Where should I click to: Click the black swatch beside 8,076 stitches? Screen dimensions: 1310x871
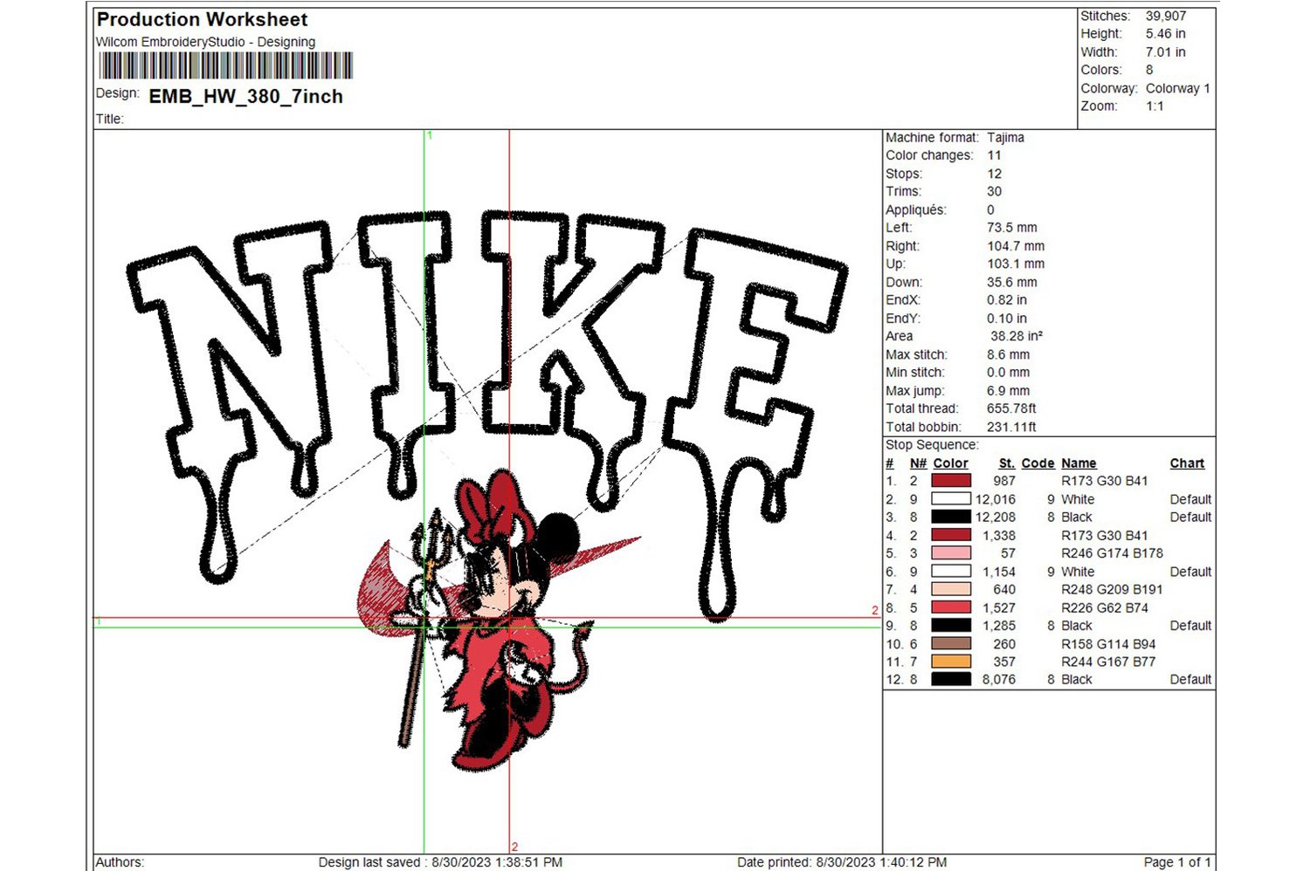951,679
